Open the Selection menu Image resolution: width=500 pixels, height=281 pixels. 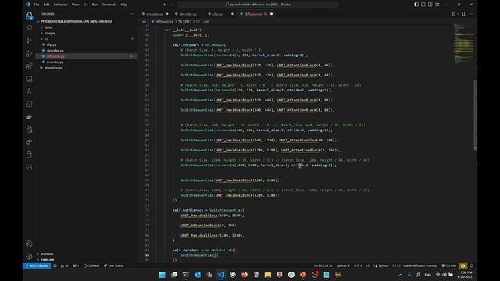click(61, 5)
